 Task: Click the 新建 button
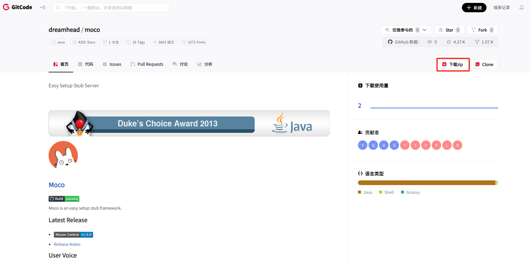474,8
